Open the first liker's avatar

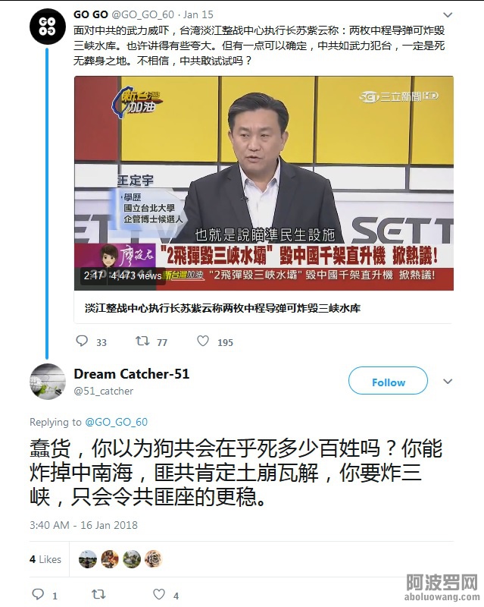point(88,559)
